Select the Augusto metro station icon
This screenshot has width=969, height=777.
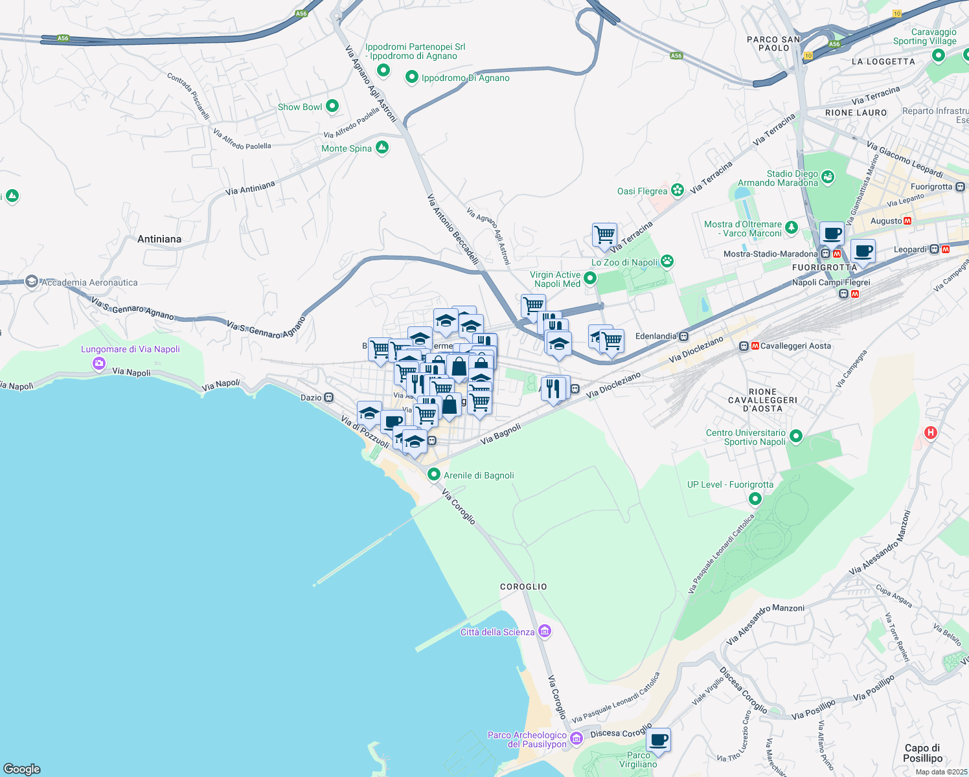pyautogui.click(x=907, y=221)
